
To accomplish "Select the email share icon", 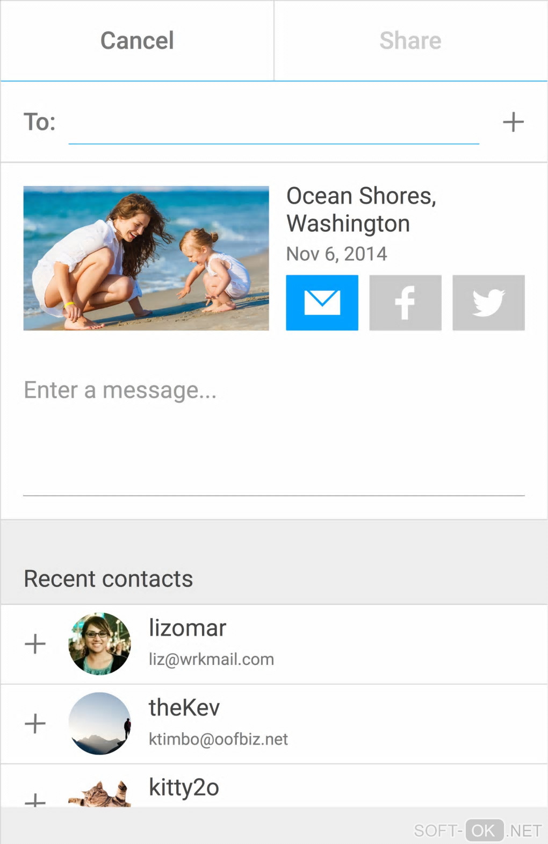I will point(322,303).
